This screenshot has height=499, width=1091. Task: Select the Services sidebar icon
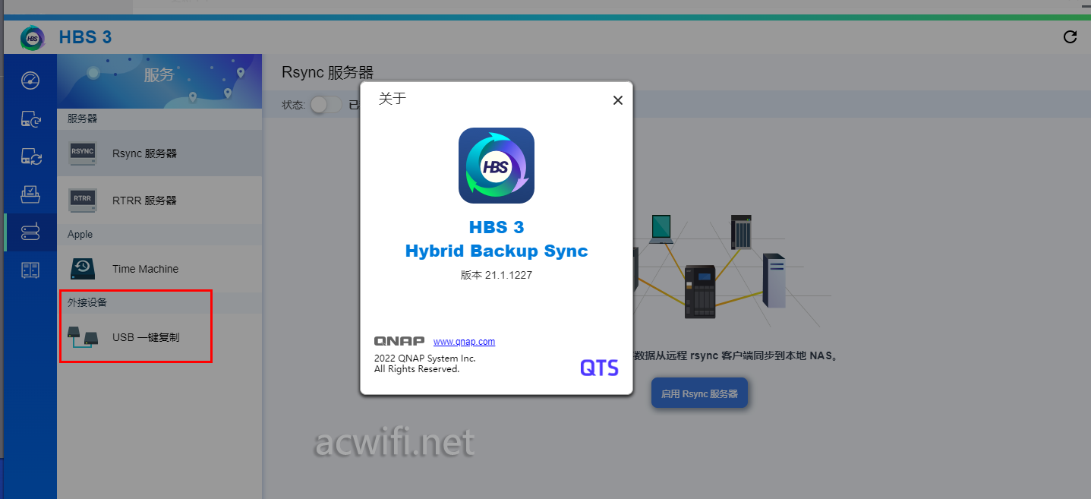[30, 232]
